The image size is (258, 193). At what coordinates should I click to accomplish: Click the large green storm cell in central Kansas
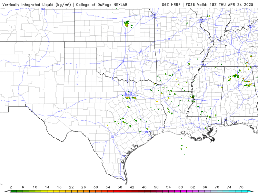click(x=127, y=23)
